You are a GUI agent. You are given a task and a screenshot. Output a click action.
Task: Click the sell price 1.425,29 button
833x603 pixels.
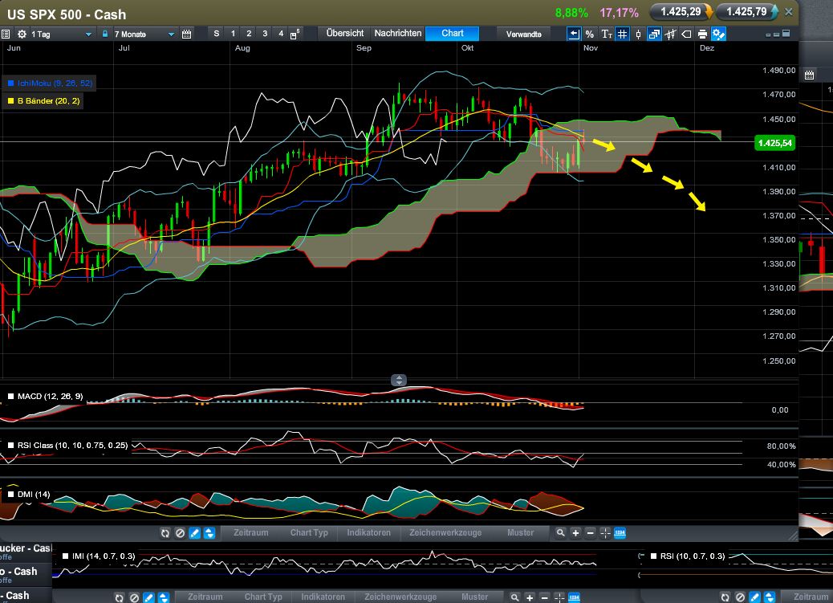pos(681,12)
